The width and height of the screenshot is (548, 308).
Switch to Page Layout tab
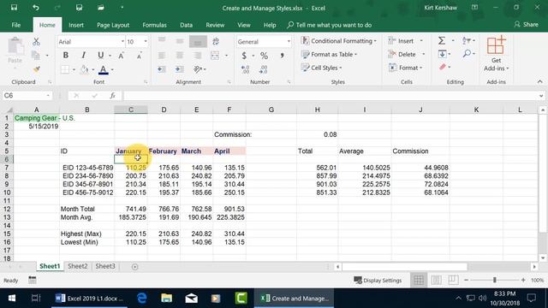pyautogui.click(x=113, y=25)
